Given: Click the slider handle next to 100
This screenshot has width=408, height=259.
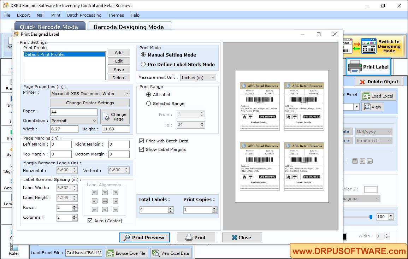Looking at the screenshot, I should click(371, 217).
